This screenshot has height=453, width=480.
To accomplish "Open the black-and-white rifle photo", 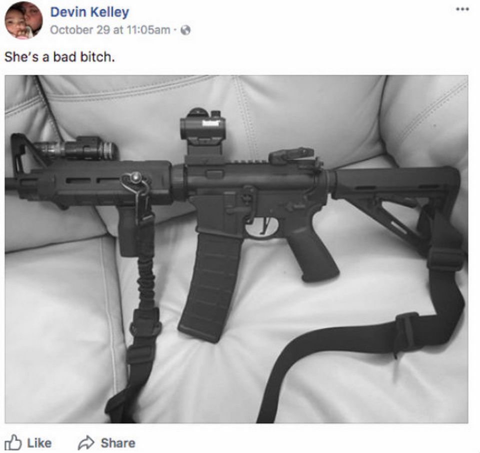I will (236, 249).
